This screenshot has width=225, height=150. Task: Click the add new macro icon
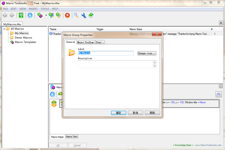40,15
